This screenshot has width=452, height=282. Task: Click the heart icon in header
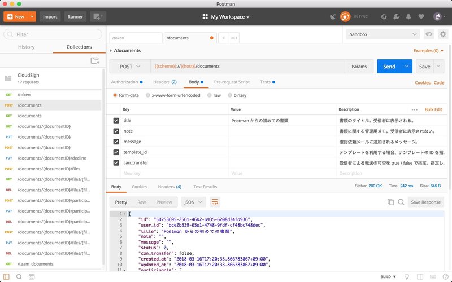(421, 17)
